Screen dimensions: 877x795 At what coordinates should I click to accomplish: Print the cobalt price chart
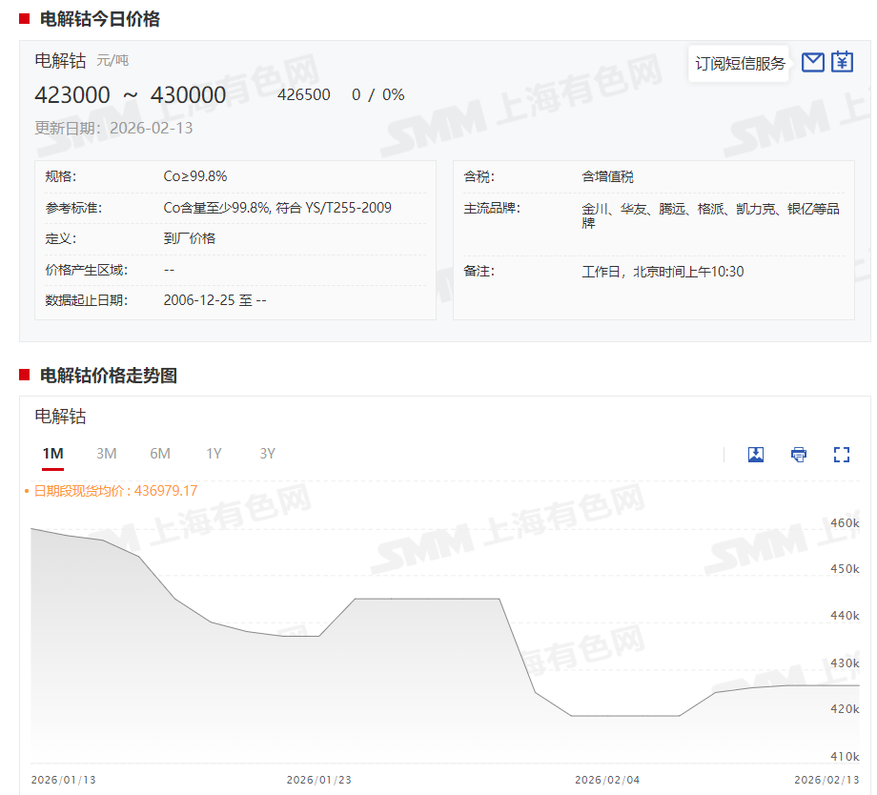pos(799,455)
